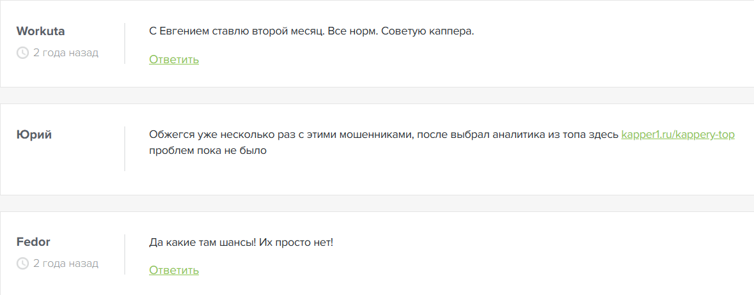This screenshot has width=754, height=295.
Task: Click the gray gap between Юрий and Fedor comments
Action: tap(377, 203)
